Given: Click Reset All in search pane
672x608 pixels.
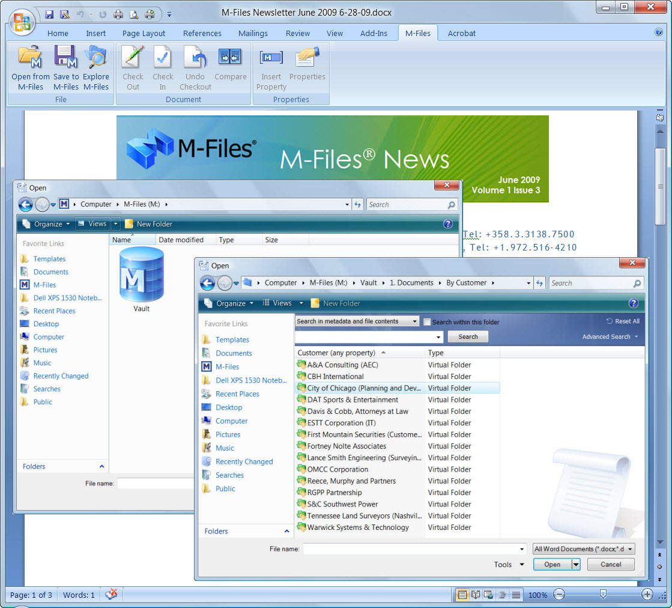Looking at the screenshot, I should [x=623, y=321].
